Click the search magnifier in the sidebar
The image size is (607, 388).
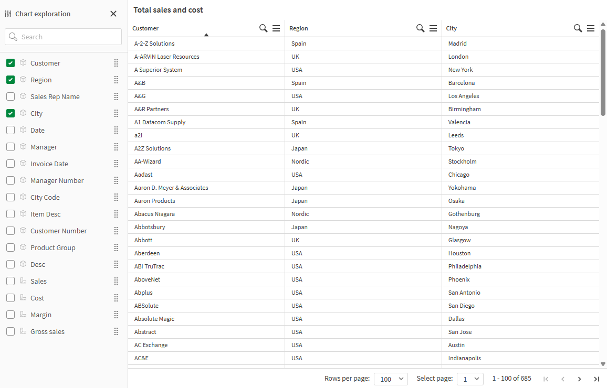point(13,37)
